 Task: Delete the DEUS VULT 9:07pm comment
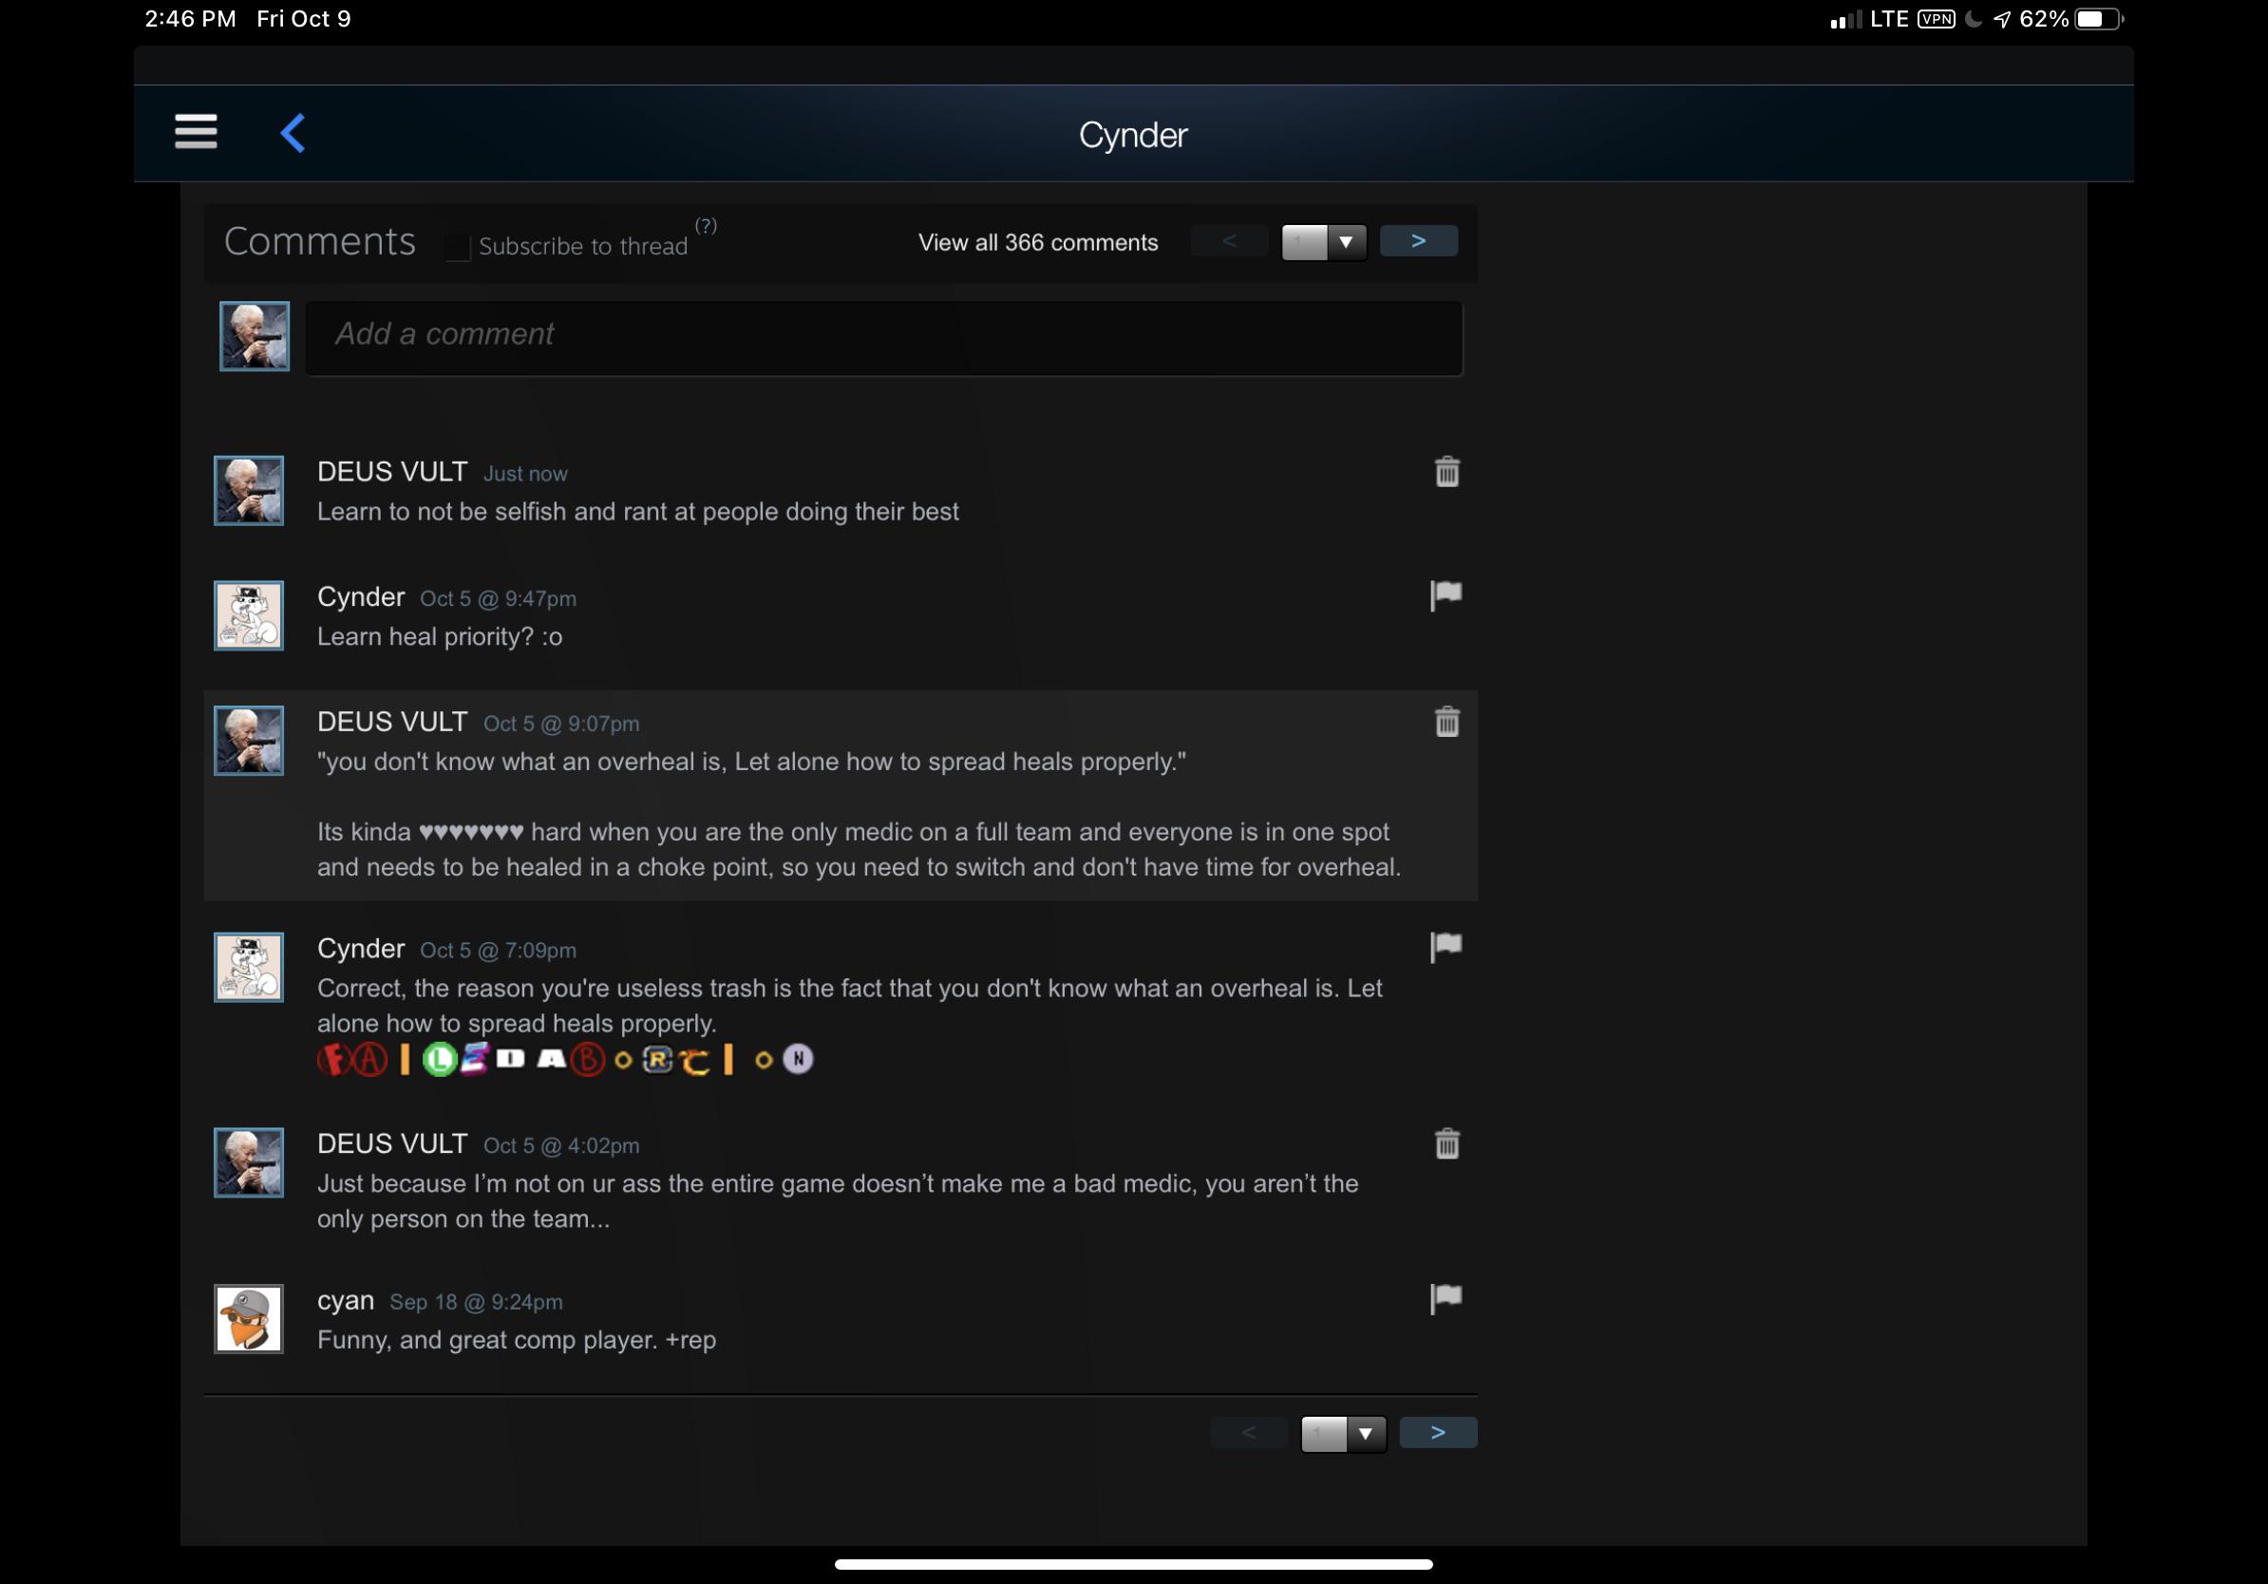1446,722
